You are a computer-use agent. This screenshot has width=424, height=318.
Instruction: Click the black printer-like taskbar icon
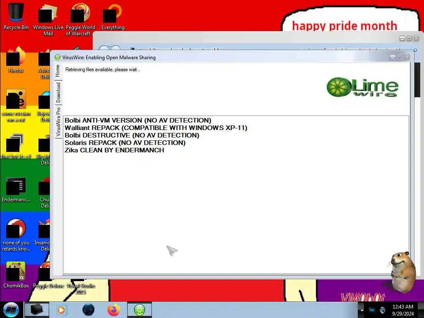[37, 310]
